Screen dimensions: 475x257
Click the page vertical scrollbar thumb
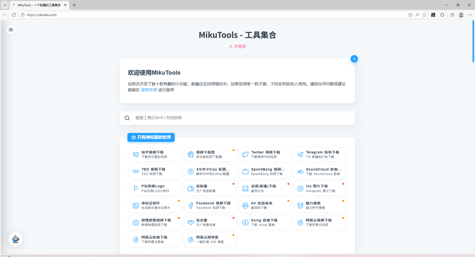473,41
